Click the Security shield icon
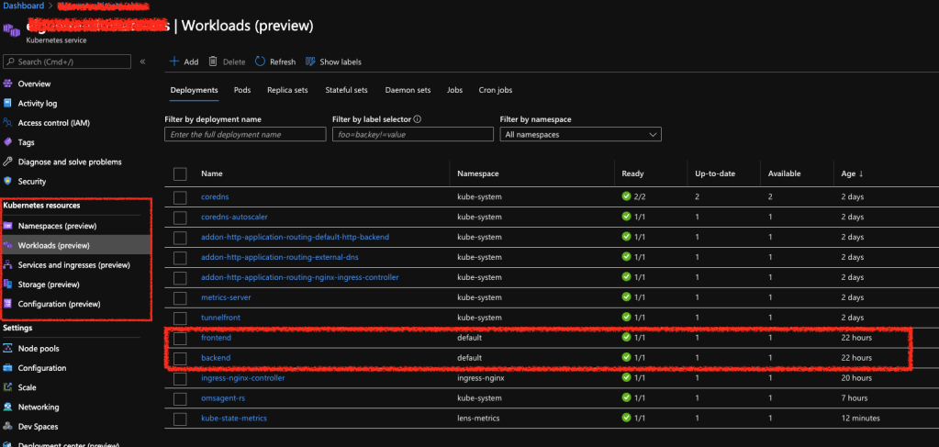 coord(8,182)
